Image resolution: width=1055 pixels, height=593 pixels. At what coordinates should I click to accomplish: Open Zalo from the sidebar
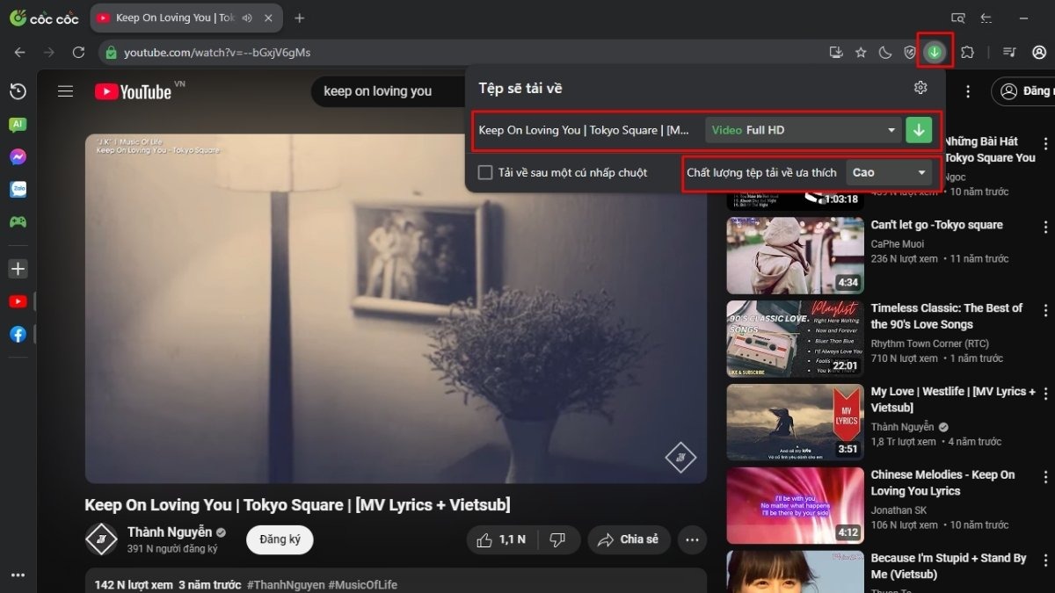18,189
